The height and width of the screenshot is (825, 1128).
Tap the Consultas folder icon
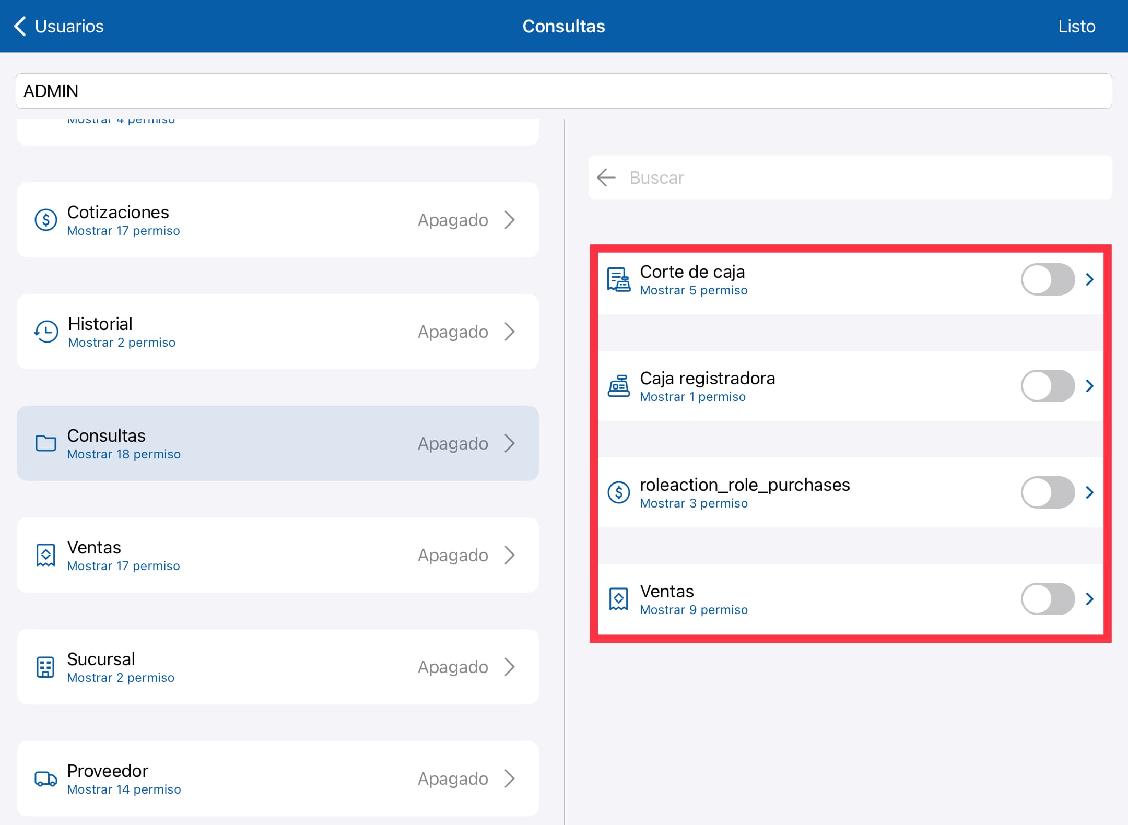pos(46,443)
